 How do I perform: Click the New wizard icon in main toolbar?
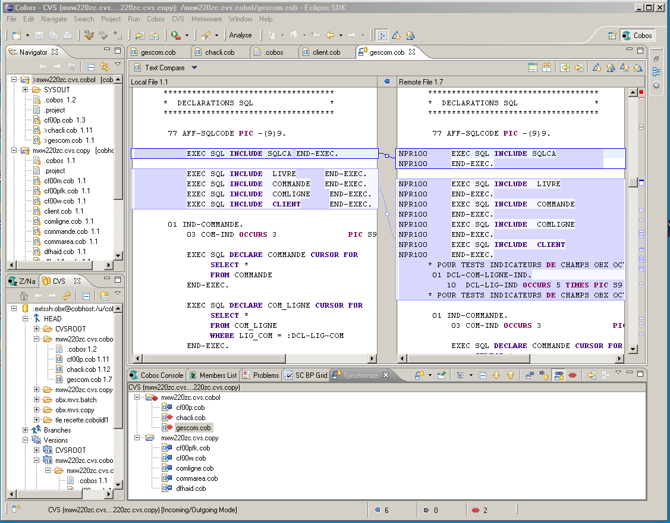point(17,36)
